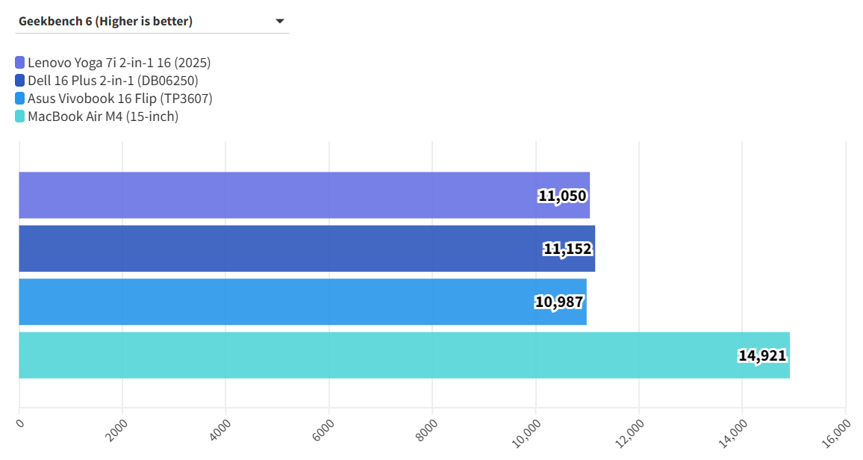This screenshot has height=460, width=863.
Task: Toggle the Dell 16 Plus 2-in-1 legend label
Action: [113, 81]
